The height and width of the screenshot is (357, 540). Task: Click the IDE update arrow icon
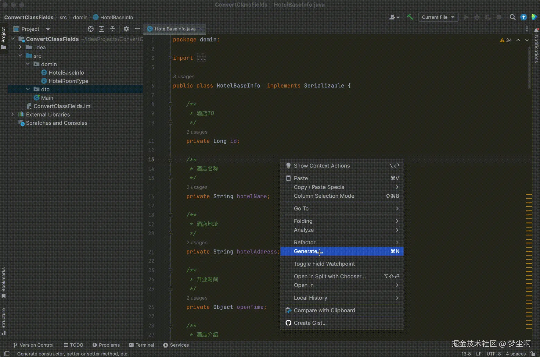tap(524, 17)
